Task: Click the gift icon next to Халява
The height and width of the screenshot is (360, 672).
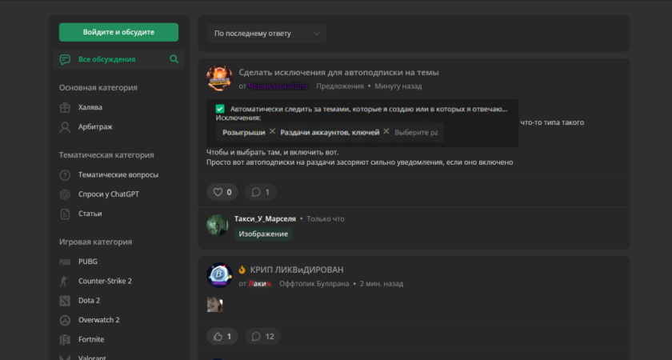Action: click(65, 107)
